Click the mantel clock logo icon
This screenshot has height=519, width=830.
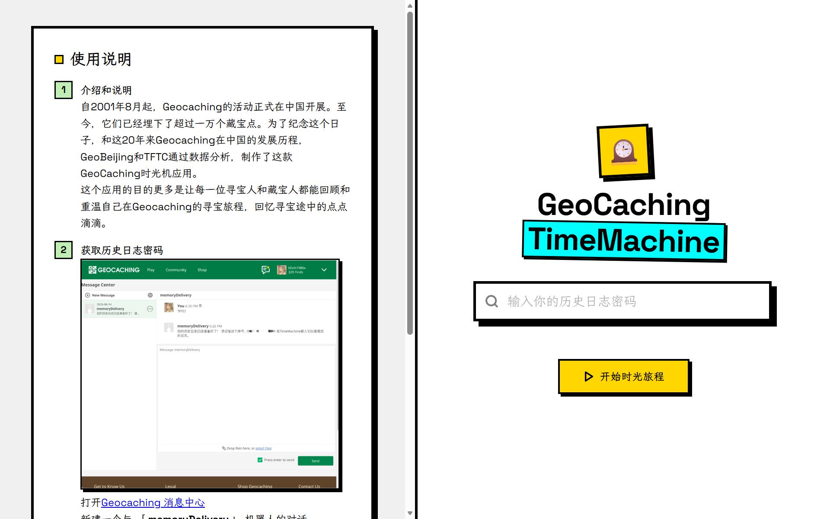click(x=624, y=151)
